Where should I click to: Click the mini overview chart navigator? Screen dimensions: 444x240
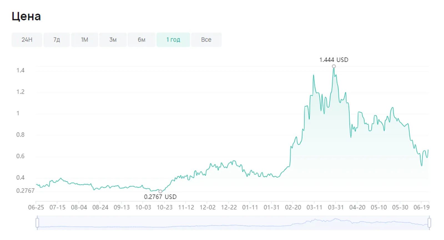[x=233, y=223]
